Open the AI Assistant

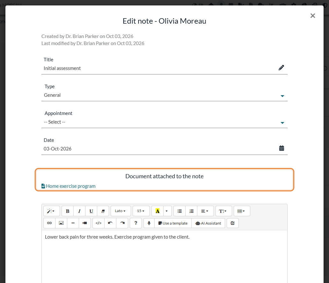tap(208, 223)
